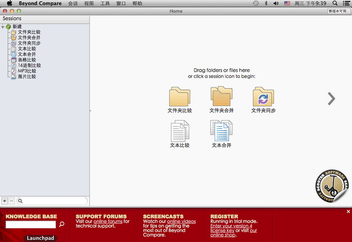352x242 pixels.
Task: Select 表格比较 in the Sessions tree
Action: point(26,60)
